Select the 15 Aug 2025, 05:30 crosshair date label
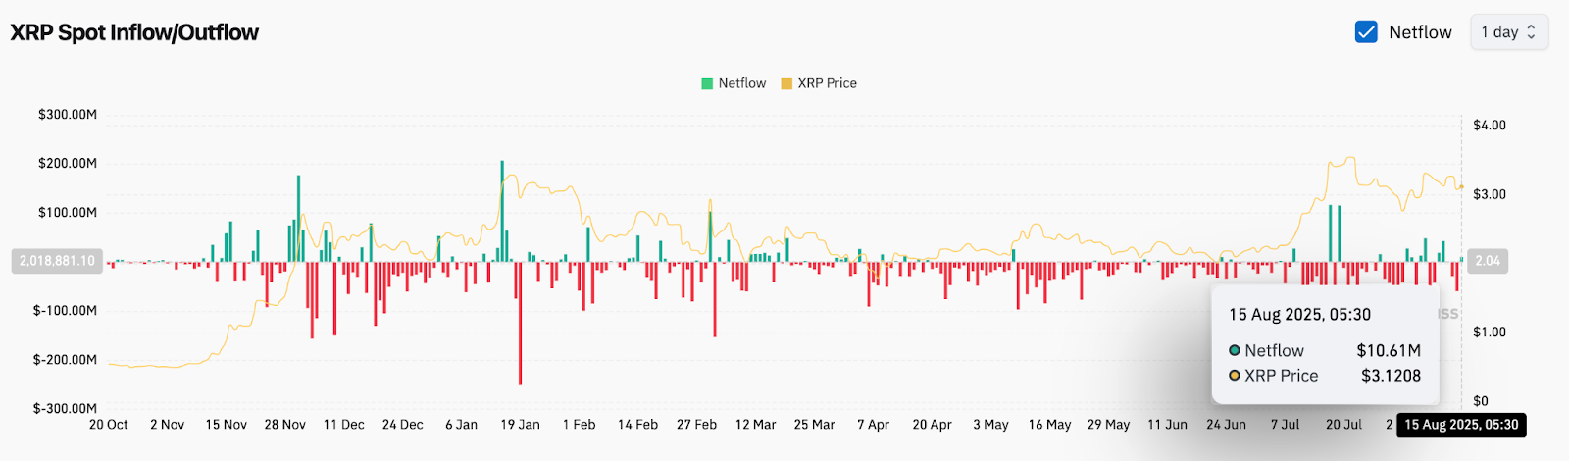Image resolution: width=1569 pixels, height=461 pixels. (x=1461, y=425)
